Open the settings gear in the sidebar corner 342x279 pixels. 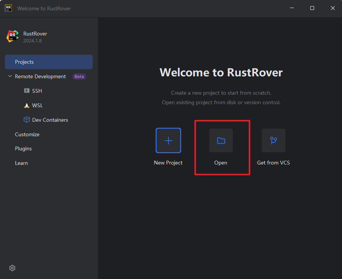[x=12, y=268]
